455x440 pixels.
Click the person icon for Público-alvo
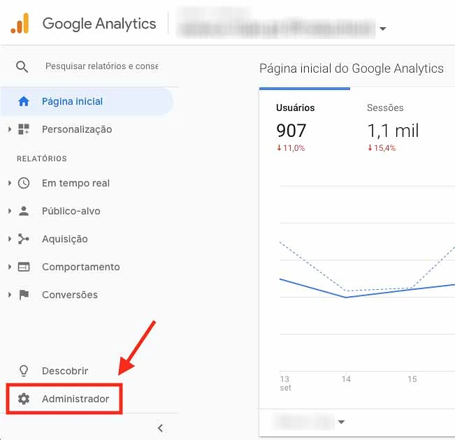(x=24, y=211)
